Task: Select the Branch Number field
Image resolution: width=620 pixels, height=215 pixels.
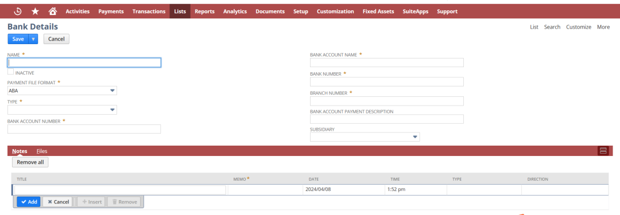Action: click(x=387, y=101)
